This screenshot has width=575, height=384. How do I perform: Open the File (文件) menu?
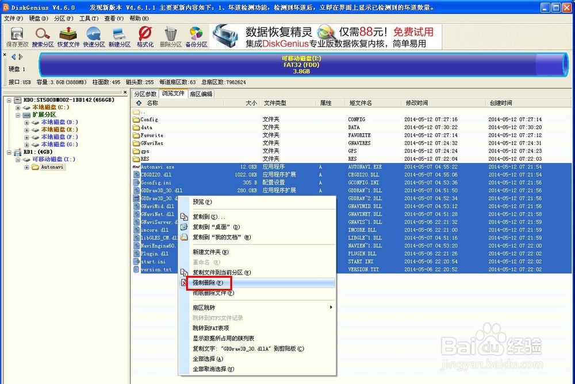coord(14,18)
